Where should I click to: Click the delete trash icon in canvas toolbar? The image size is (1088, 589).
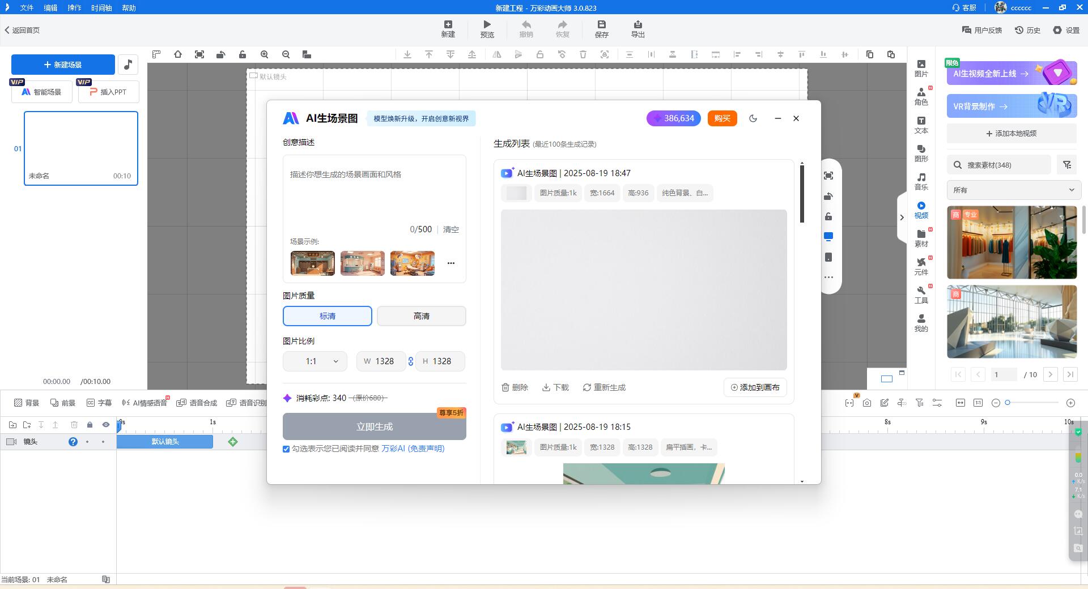click(583, 54)
